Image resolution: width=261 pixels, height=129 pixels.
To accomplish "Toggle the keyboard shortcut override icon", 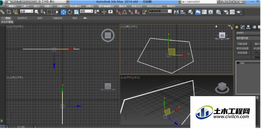I will 110,12.
